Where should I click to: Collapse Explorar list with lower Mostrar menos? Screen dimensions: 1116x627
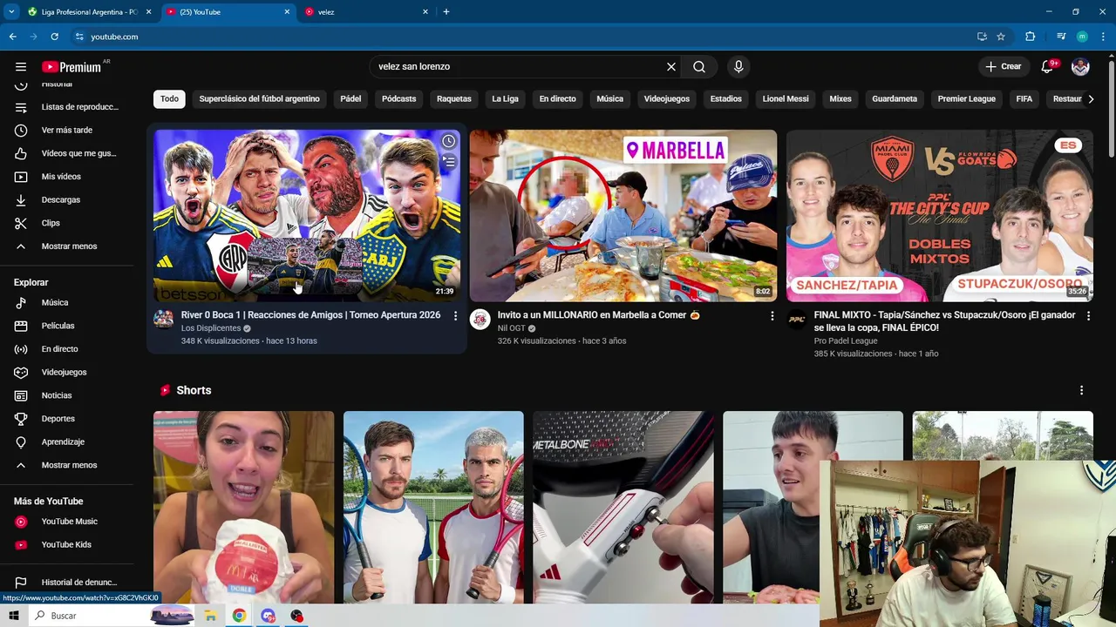(66, 465)
